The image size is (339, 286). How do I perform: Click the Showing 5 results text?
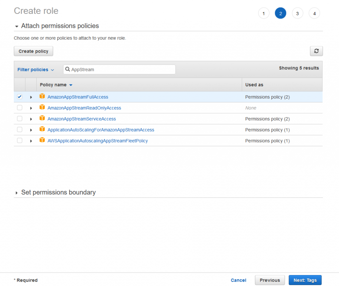coord(299,68)
